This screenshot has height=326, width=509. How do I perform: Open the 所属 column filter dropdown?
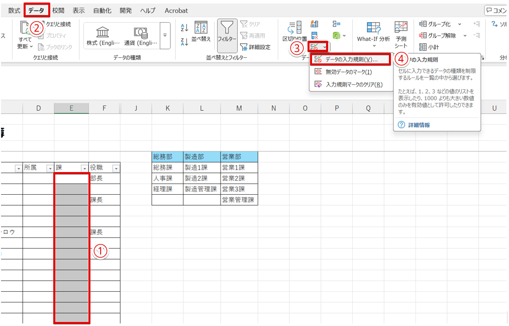pos(49,169)
